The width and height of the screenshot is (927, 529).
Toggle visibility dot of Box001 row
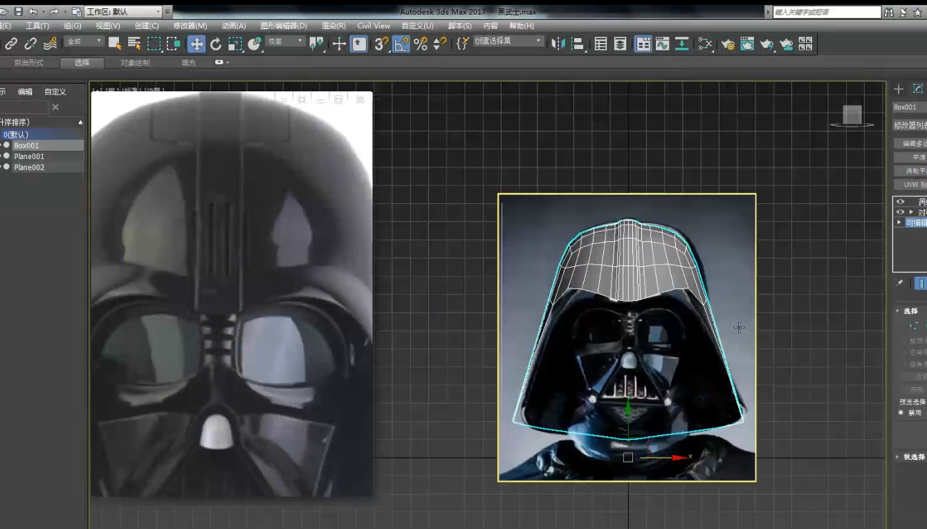[6, 145]
